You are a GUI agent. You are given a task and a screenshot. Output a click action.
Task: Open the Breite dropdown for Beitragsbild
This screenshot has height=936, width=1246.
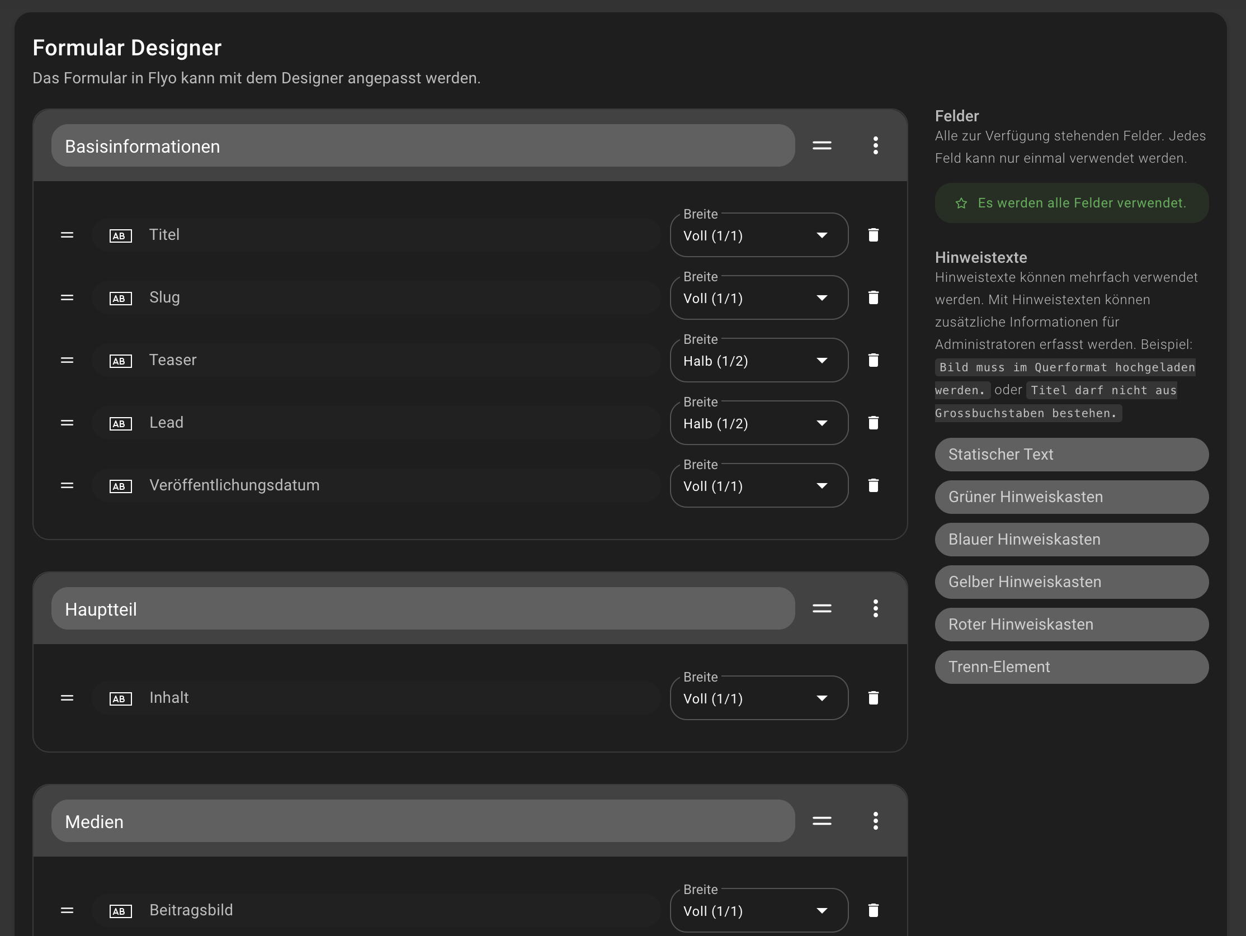(758, 911)
